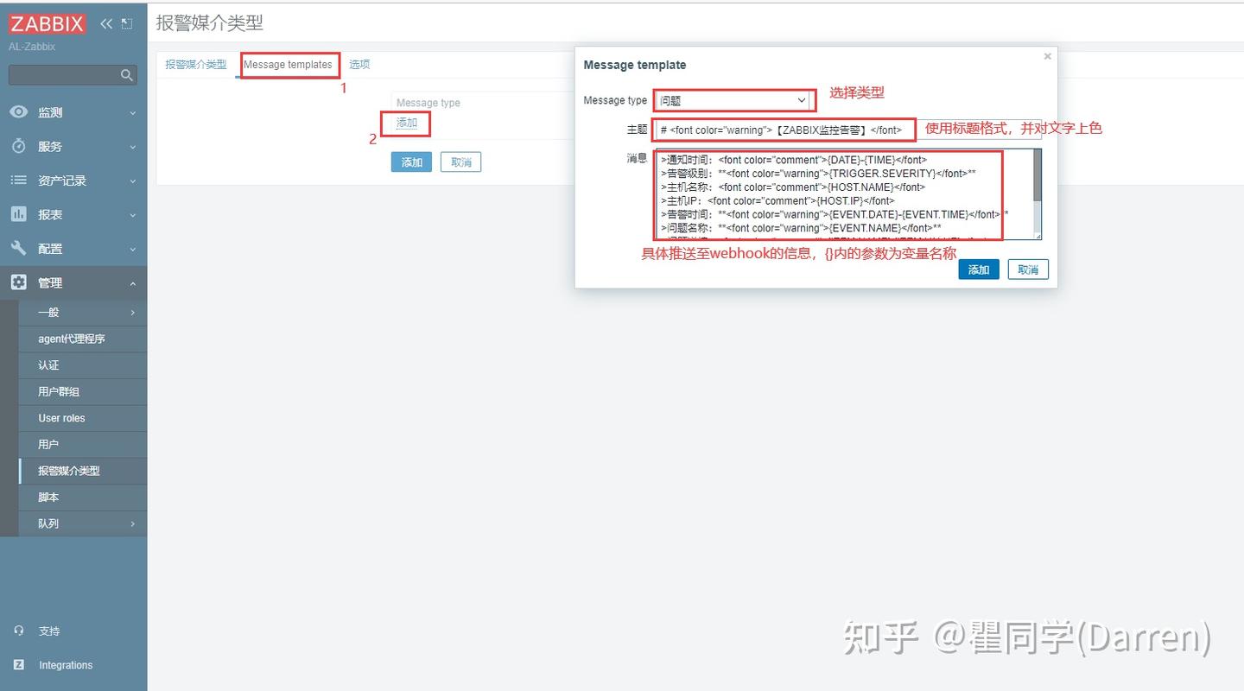
Task: Expand the 队列 submenu
Action: click(x=48, y=523)
